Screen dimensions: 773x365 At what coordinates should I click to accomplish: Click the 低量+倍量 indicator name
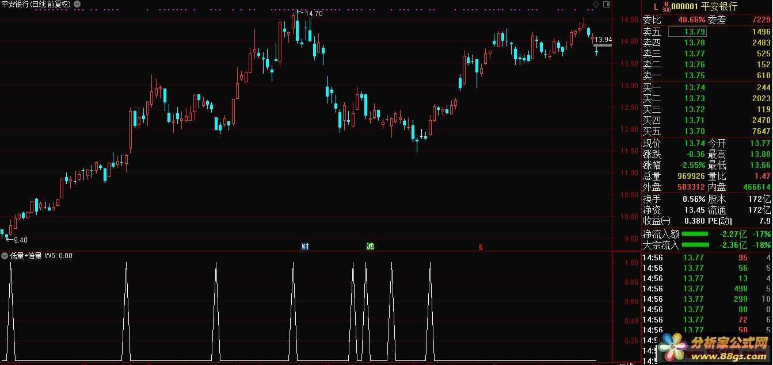point(26,256)
